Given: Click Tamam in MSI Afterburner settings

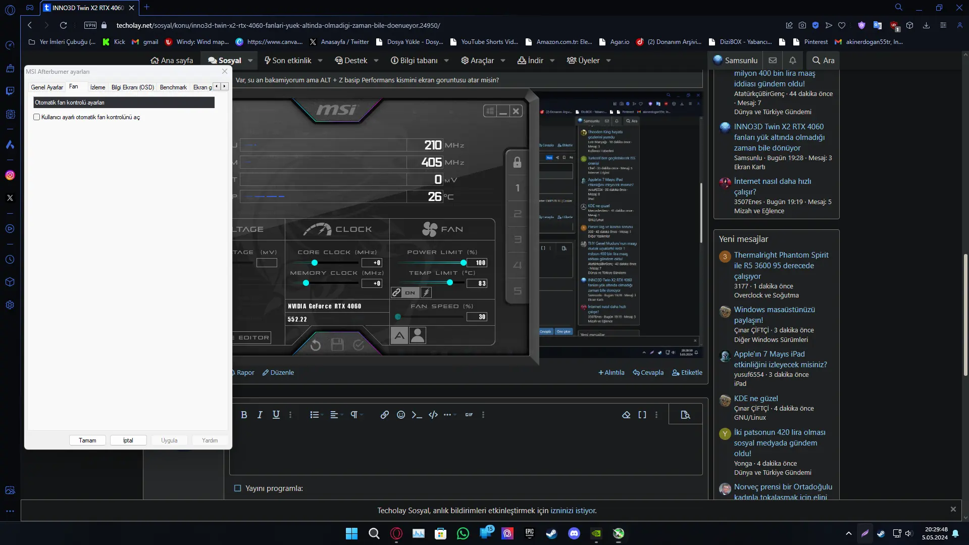Looking at the screenshot, I should tap(87, 440).
